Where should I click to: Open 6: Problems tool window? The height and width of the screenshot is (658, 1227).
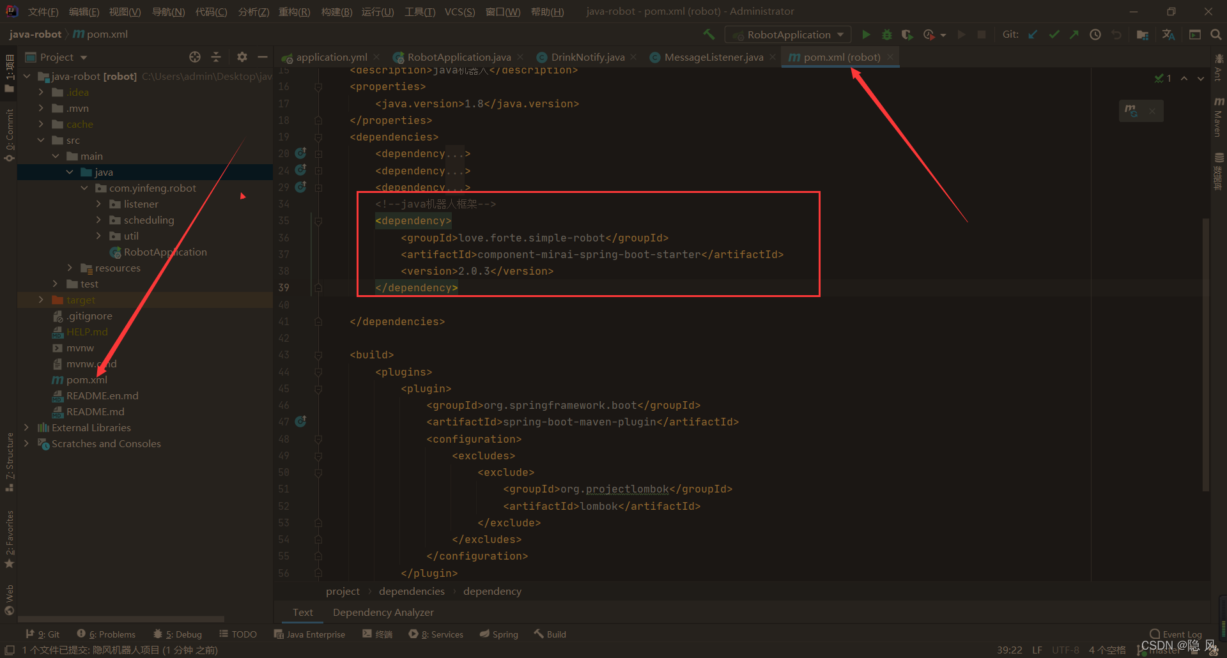pyautogui.click(x=106, y=634)
